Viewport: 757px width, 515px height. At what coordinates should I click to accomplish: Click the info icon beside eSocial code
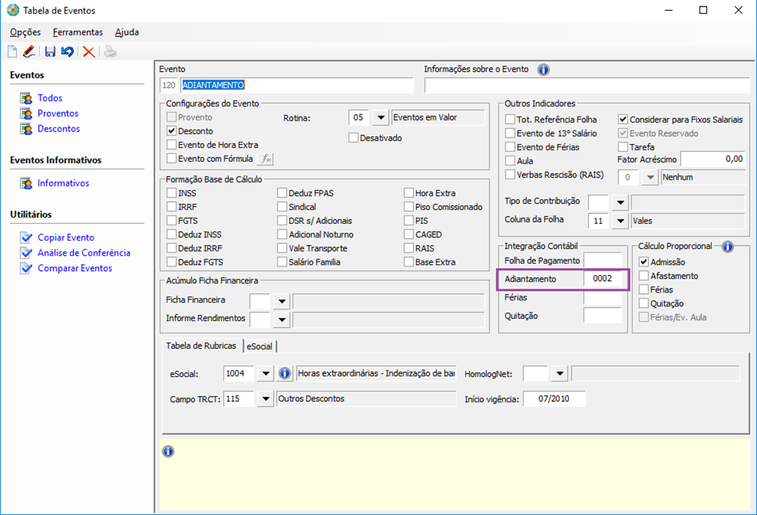(x=285, y=373)
